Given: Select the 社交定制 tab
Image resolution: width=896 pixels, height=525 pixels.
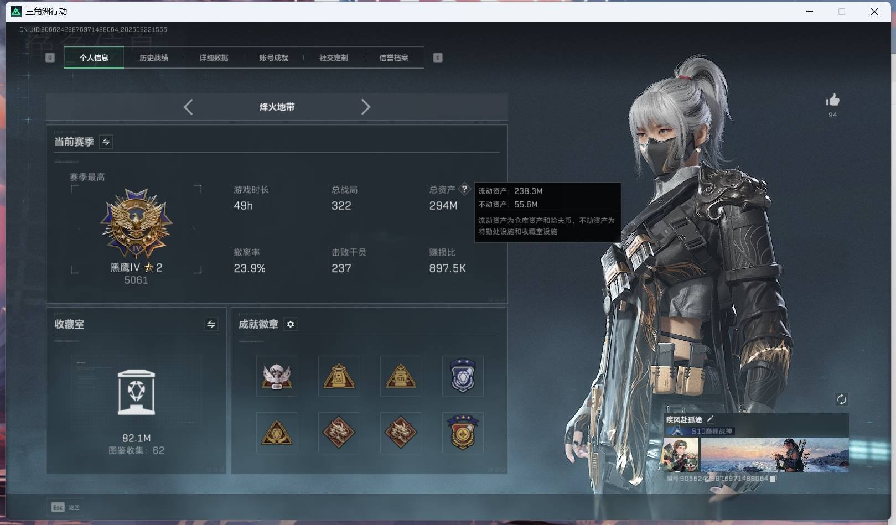Looking at the screenshot, I should (x=333, y=58).
